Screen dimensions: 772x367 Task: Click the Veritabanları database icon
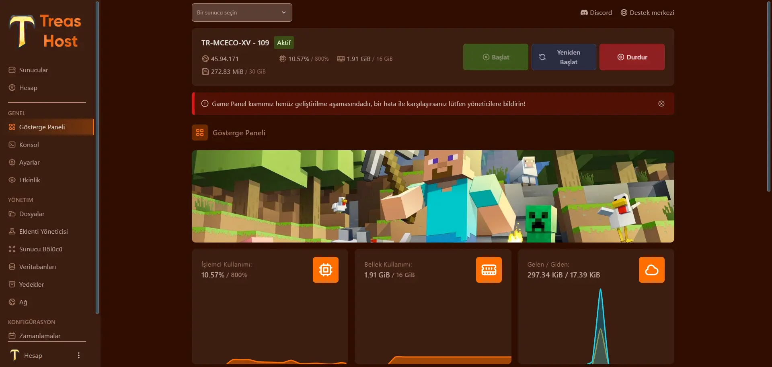tap(12, 267)
